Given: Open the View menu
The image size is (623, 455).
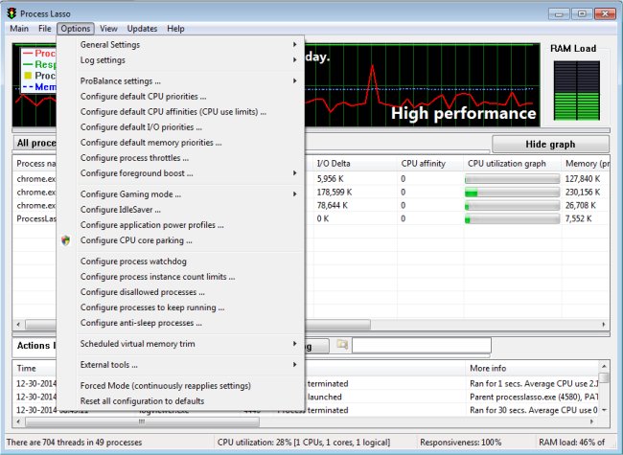Looking at the screenshot, I should (x=108, y=29).
